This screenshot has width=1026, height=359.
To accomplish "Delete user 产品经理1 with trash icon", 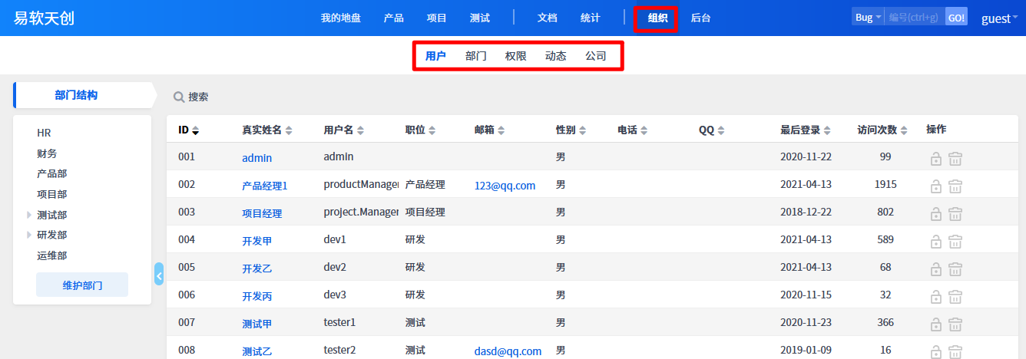I will tap(955, 186).
